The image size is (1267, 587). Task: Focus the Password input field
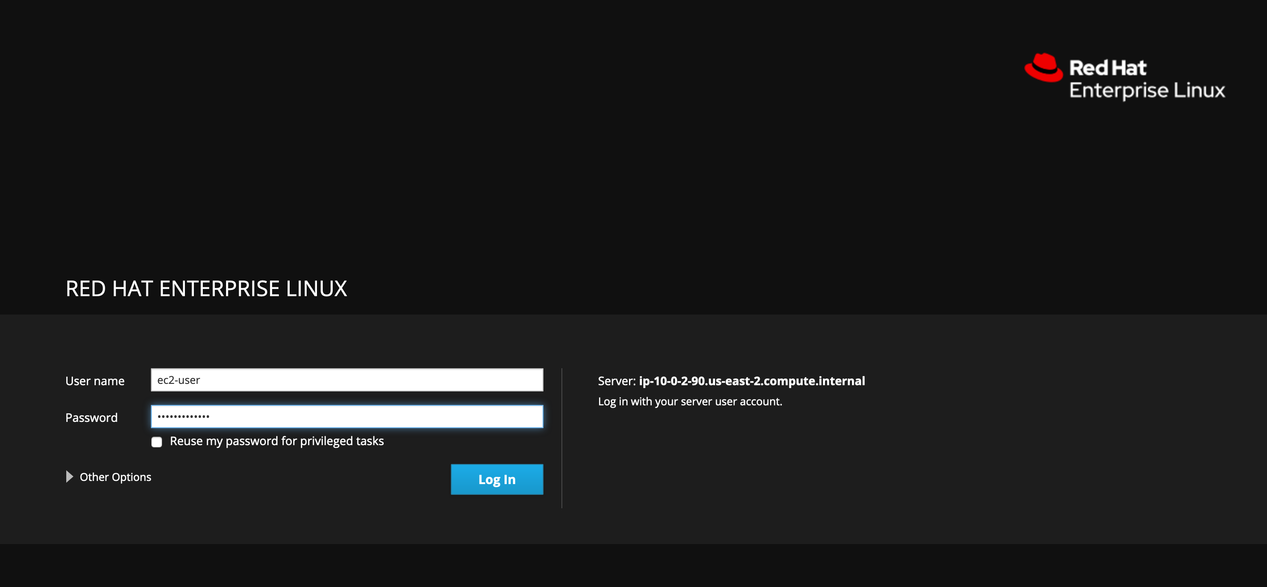tap(347, 417)
